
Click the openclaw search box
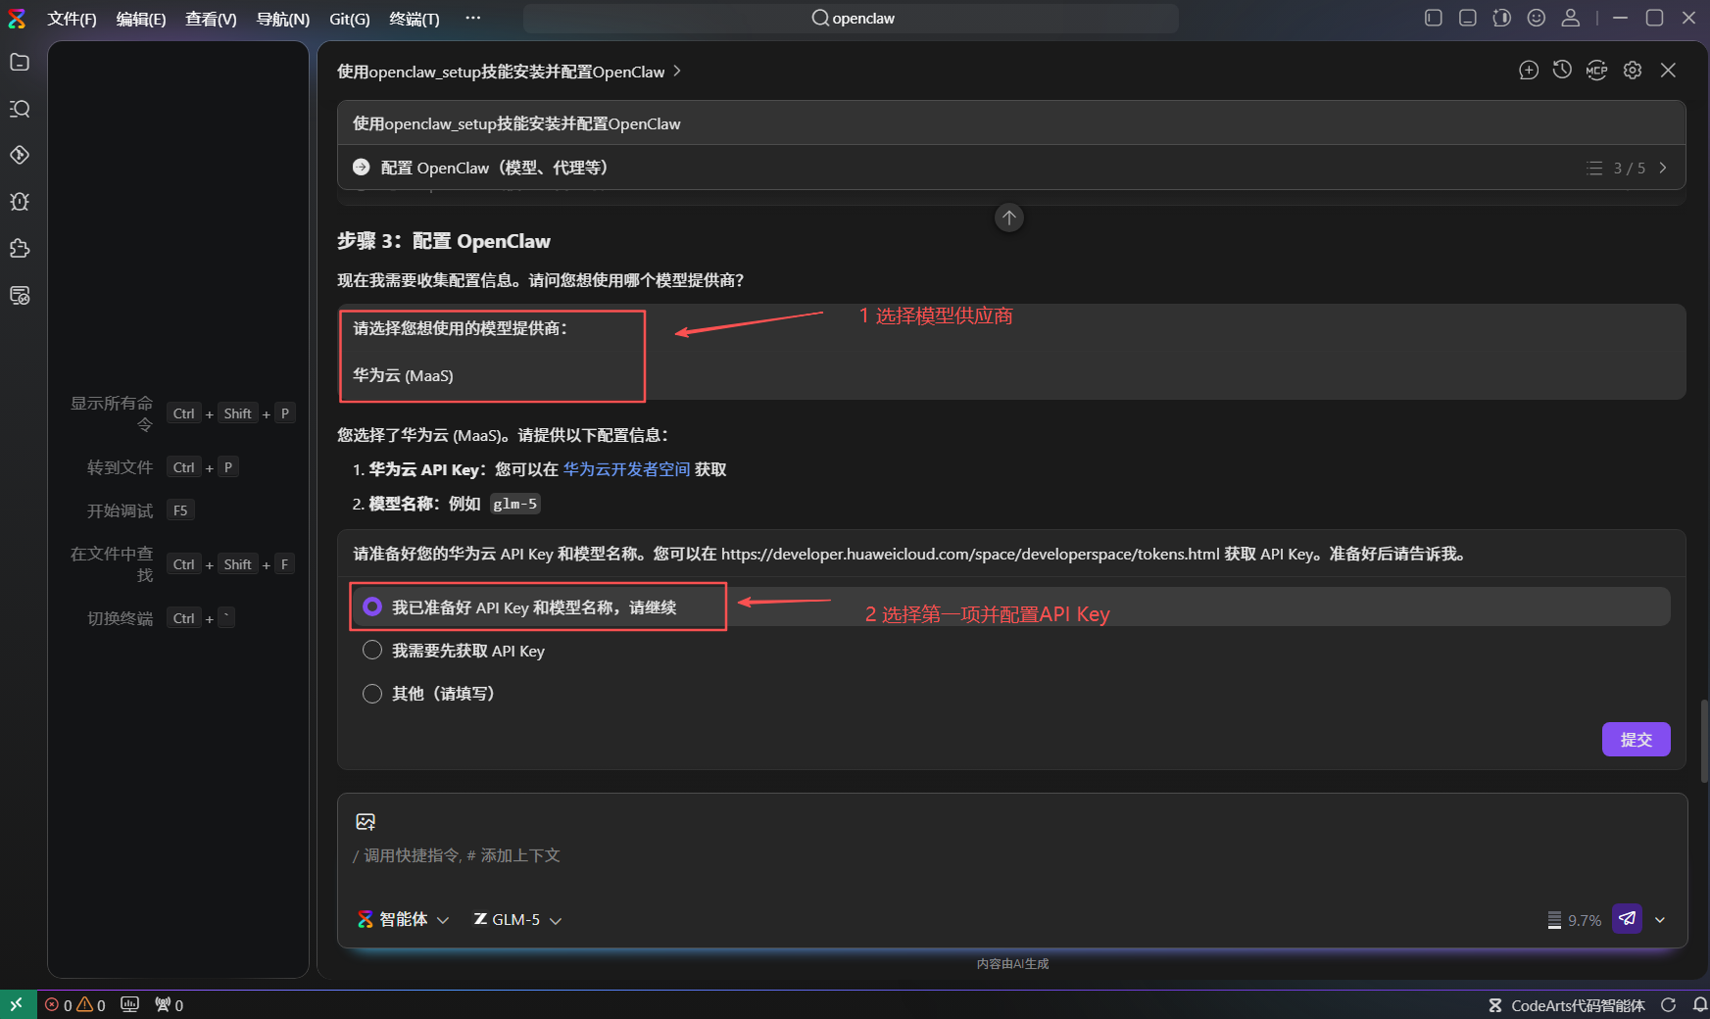(x=851, y=18)
